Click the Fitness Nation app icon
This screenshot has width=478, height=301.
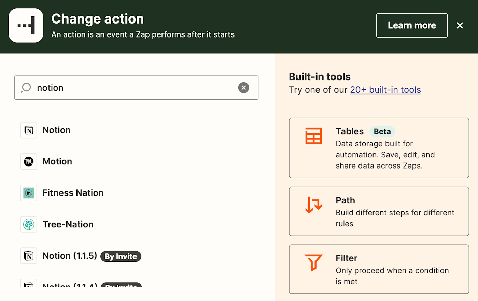(x=29, y=193)
